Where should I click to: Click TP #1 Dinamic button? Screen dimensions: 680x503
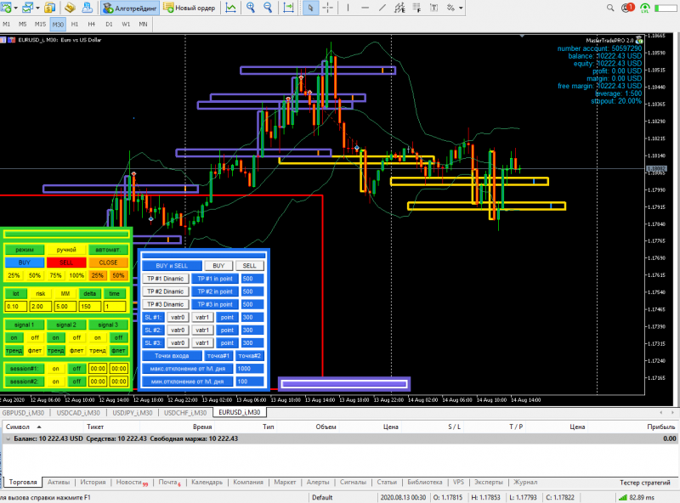(165, 279)
